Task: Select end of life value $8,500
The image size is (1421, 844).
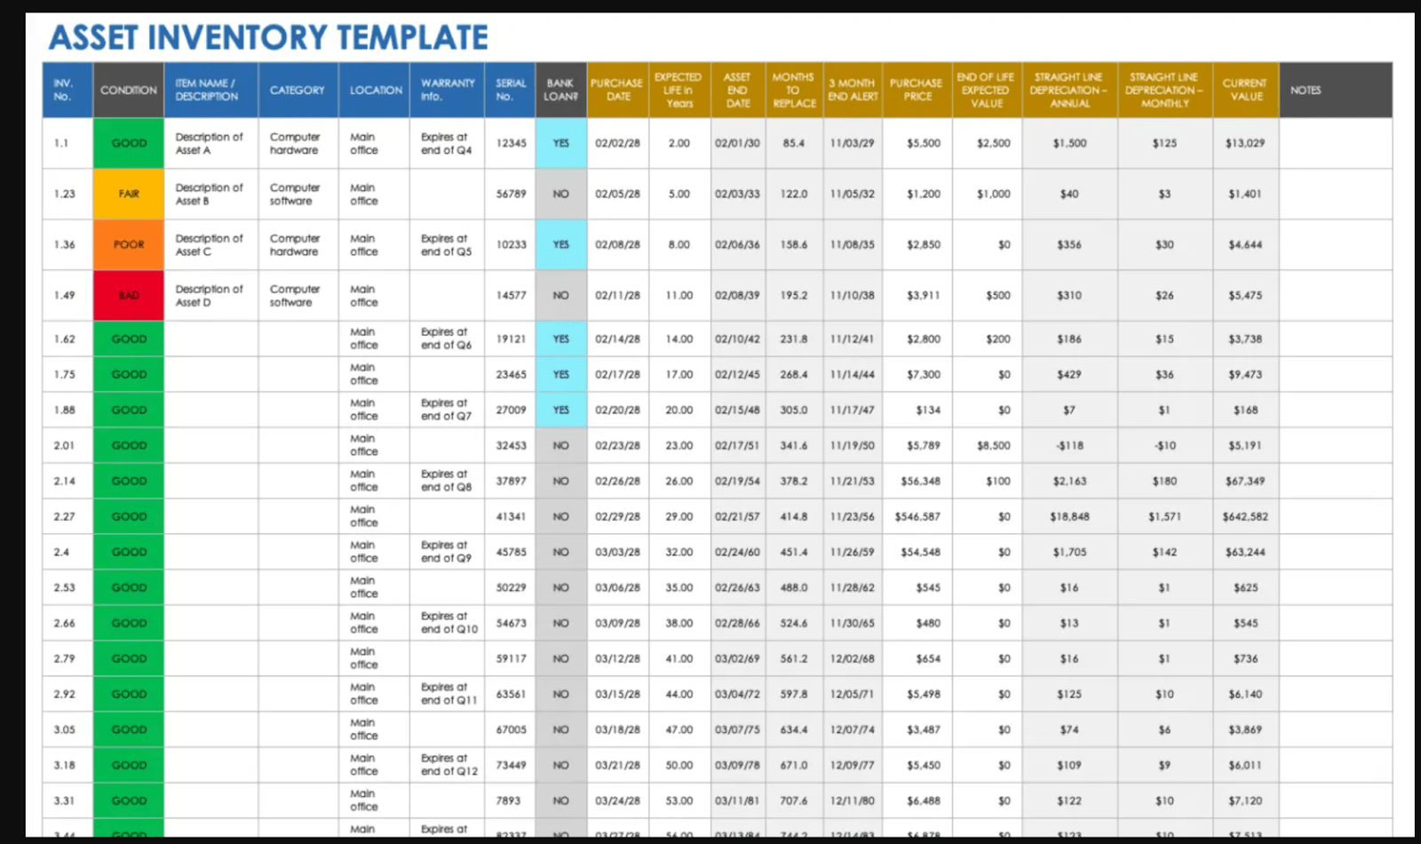Action: pos(987,445)
